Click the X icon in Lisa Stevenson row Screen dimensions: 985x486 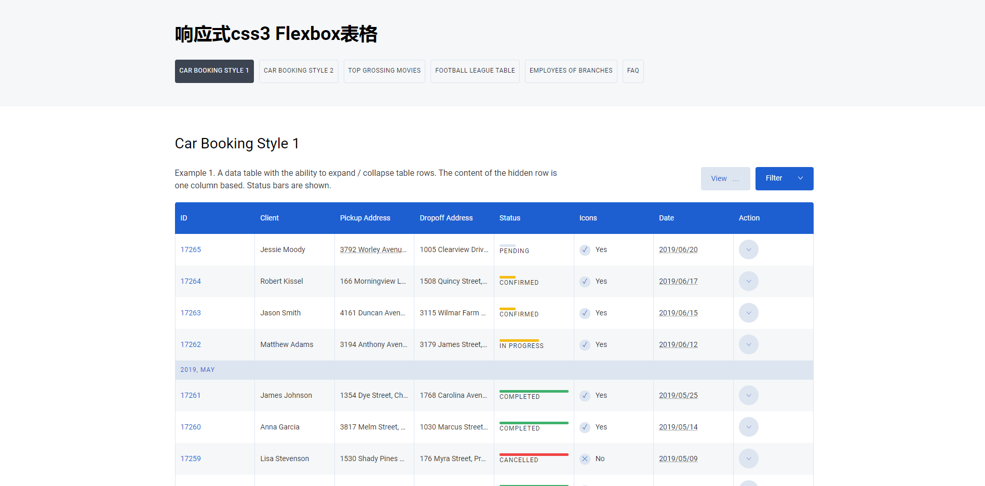click(585, 459)
